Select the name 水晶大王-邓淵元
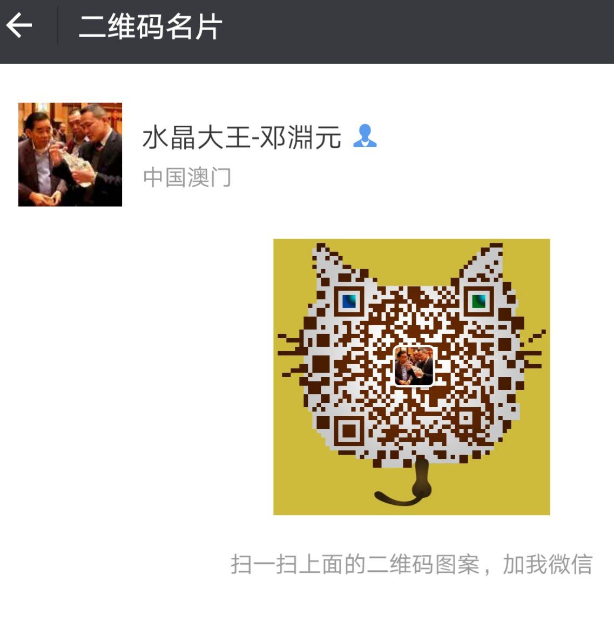The image size is (614, 623). point(242,137)
